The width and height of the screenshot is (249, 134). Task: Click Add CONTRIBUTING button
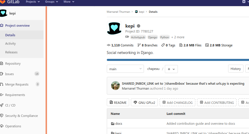(217, 102)
